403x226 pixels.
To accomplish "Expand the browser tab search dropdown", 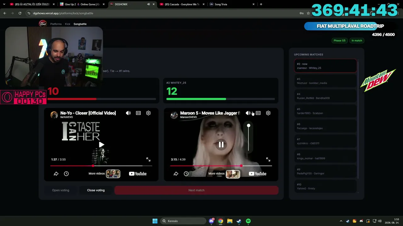I will 4,4.
